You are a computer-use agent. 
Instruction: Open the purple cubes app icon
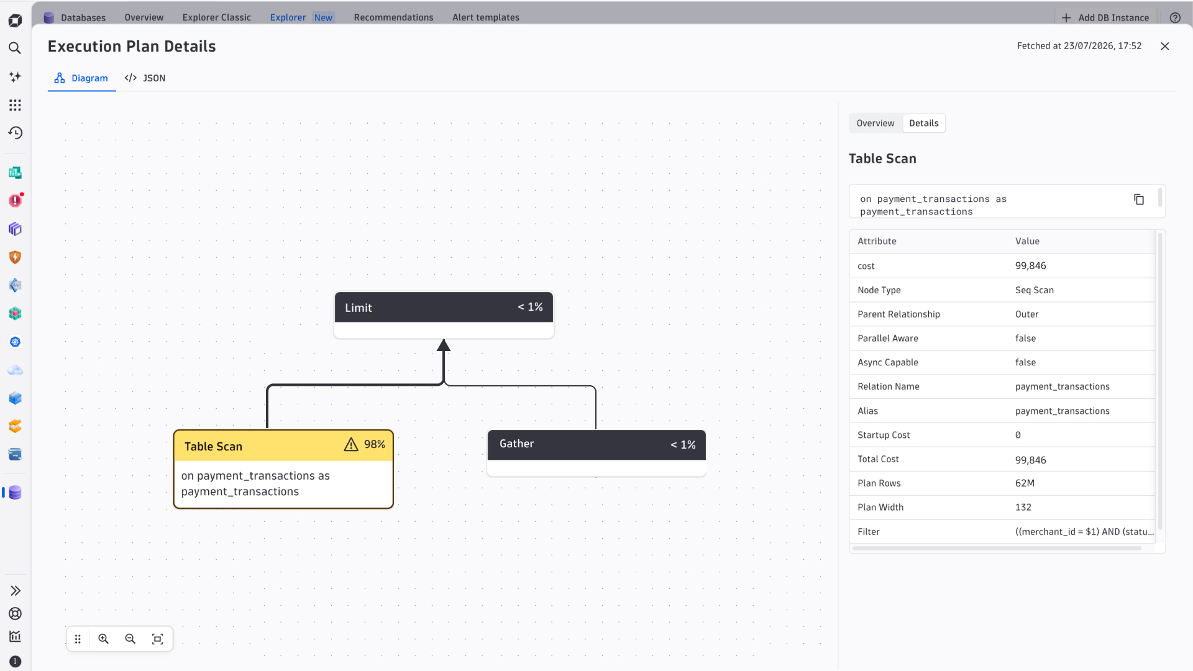15,229
